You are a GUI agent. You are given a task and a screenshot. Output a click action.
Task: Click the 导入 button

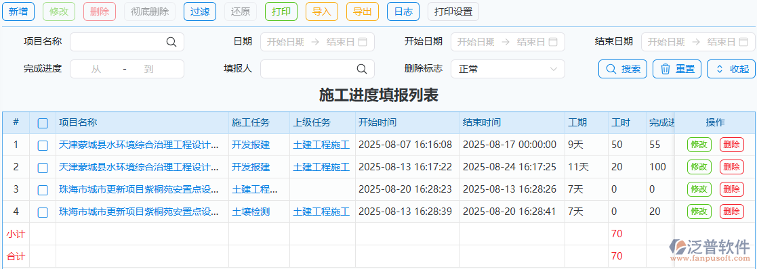point(321,12)
